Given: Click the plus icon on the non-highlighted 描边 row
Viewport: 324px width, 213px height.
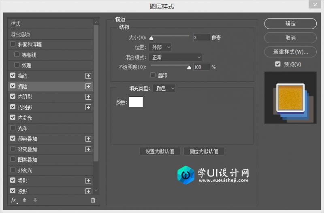Looking at the screenshot, I should click(x=88, y=76).
